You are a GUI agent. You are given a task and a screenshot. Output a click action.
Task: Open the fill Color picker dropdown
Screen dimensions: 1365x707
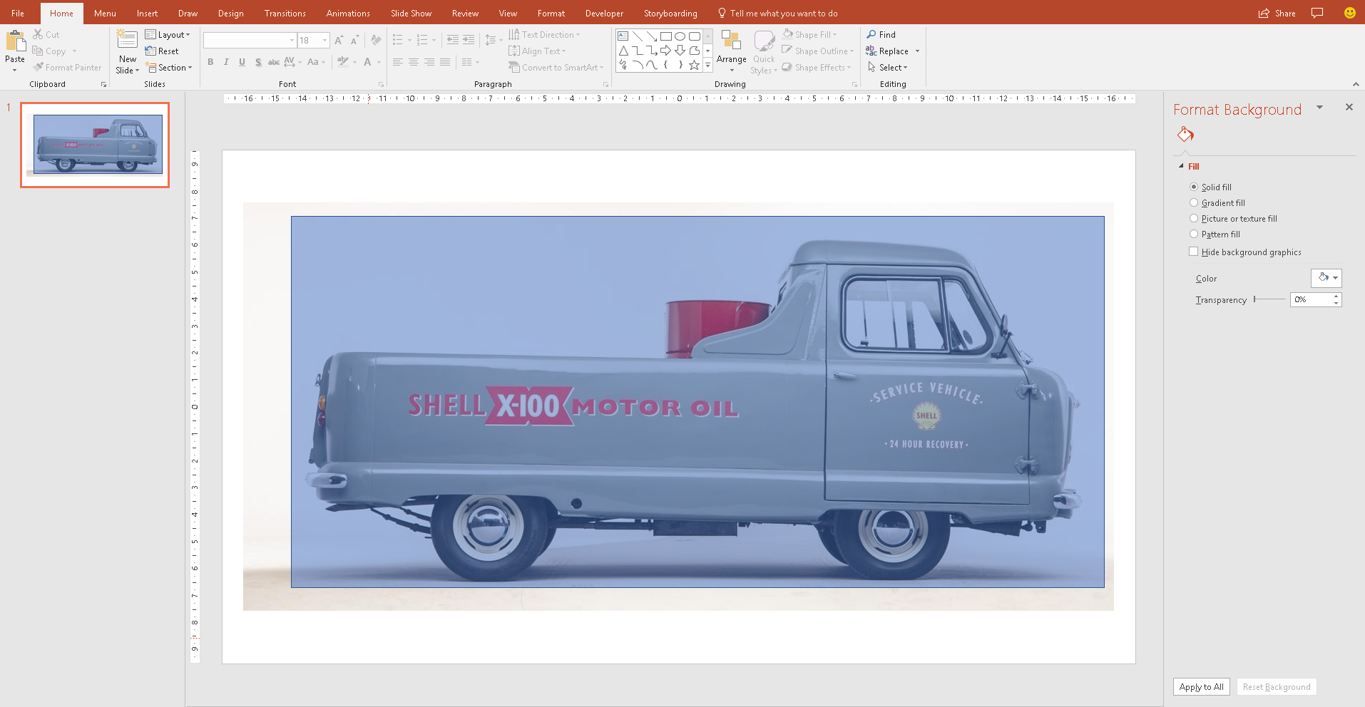click(x=1326, y=278)
